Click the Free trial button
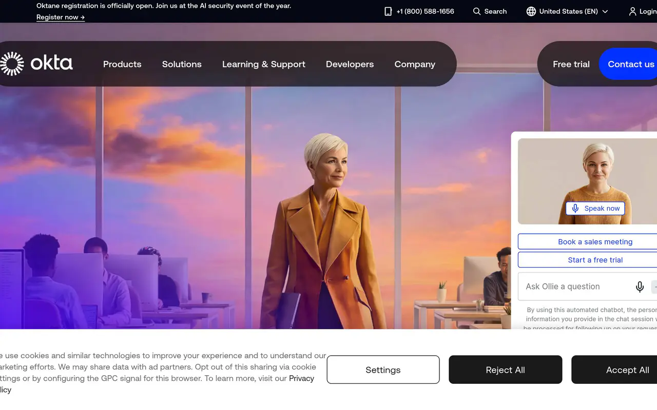This screenshot has height=410, width=657. point(571,64)
